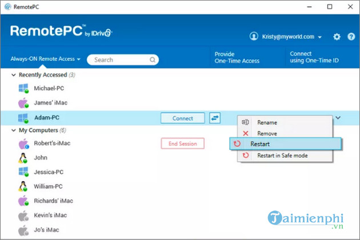Select the Adam-PC computer name
The image size is (360, 240).
pos(47,118)
